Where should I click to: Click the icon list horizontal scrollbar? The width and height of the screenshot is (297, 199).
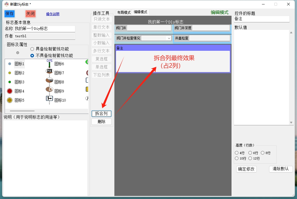tap(22, 111)
